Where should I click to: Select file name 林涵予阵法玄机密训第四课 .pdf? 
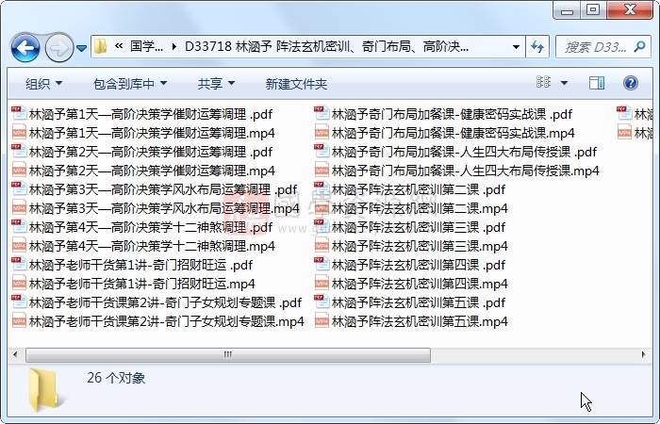pyautogui.click(x=419, y=265)
